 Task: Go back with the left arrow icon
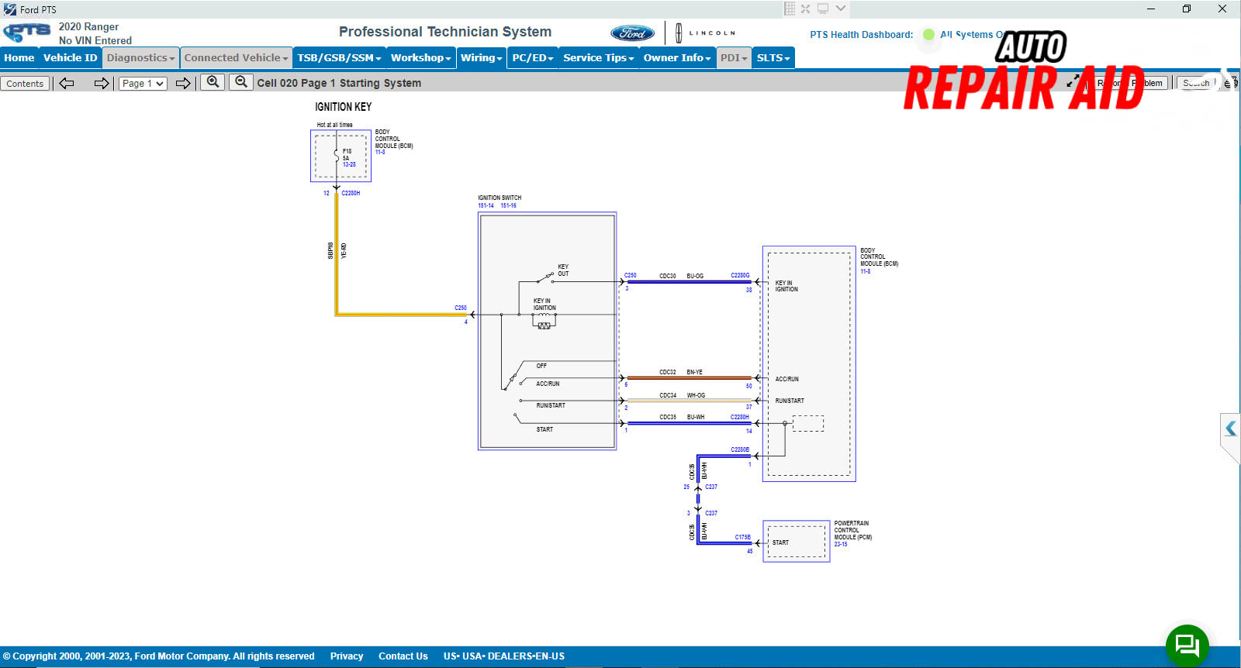click(x=67, y=83)
